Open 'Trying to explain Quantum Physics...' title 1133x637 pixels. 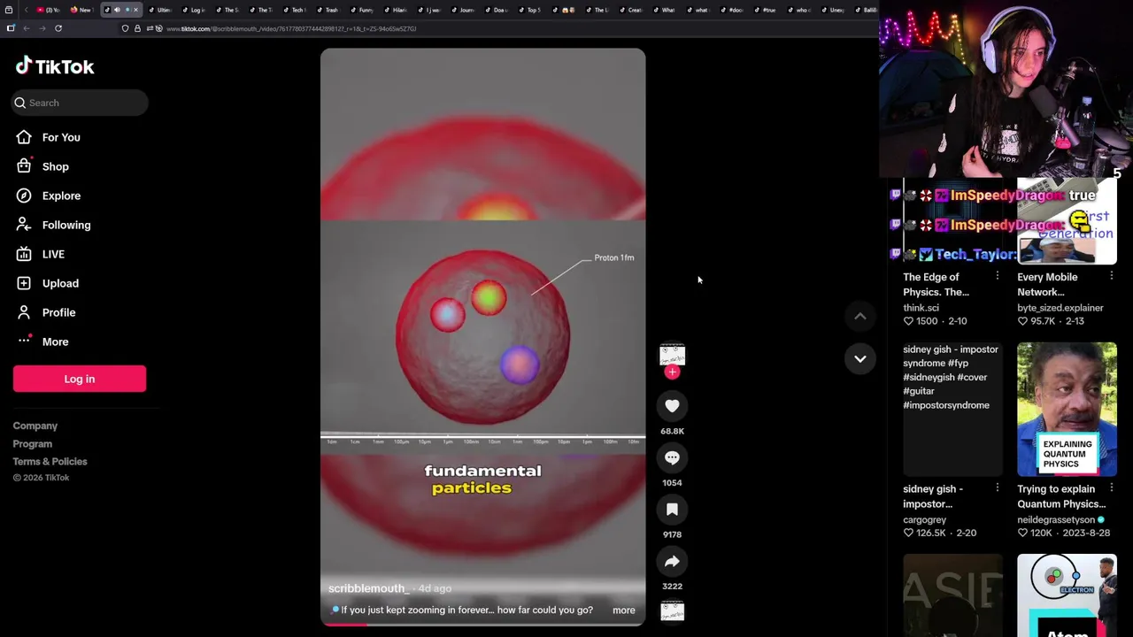(1061, 496)
